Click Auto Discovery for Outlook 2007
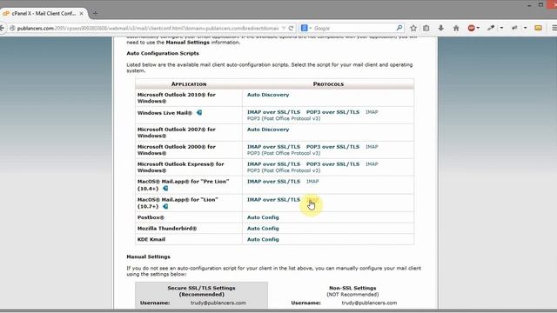Screen dimensions: 557x313 coord(268,130)
